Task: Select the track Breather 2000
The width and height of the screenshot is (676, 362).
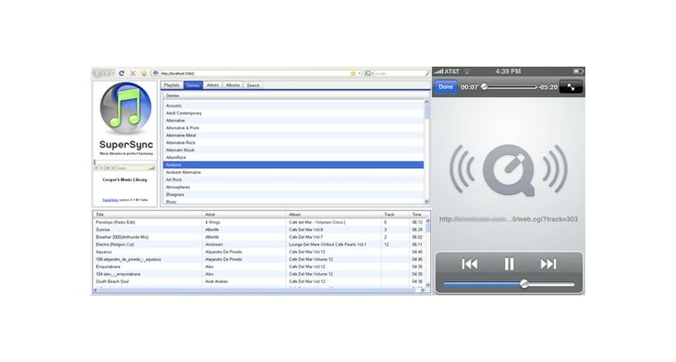Action: [259, 237]
